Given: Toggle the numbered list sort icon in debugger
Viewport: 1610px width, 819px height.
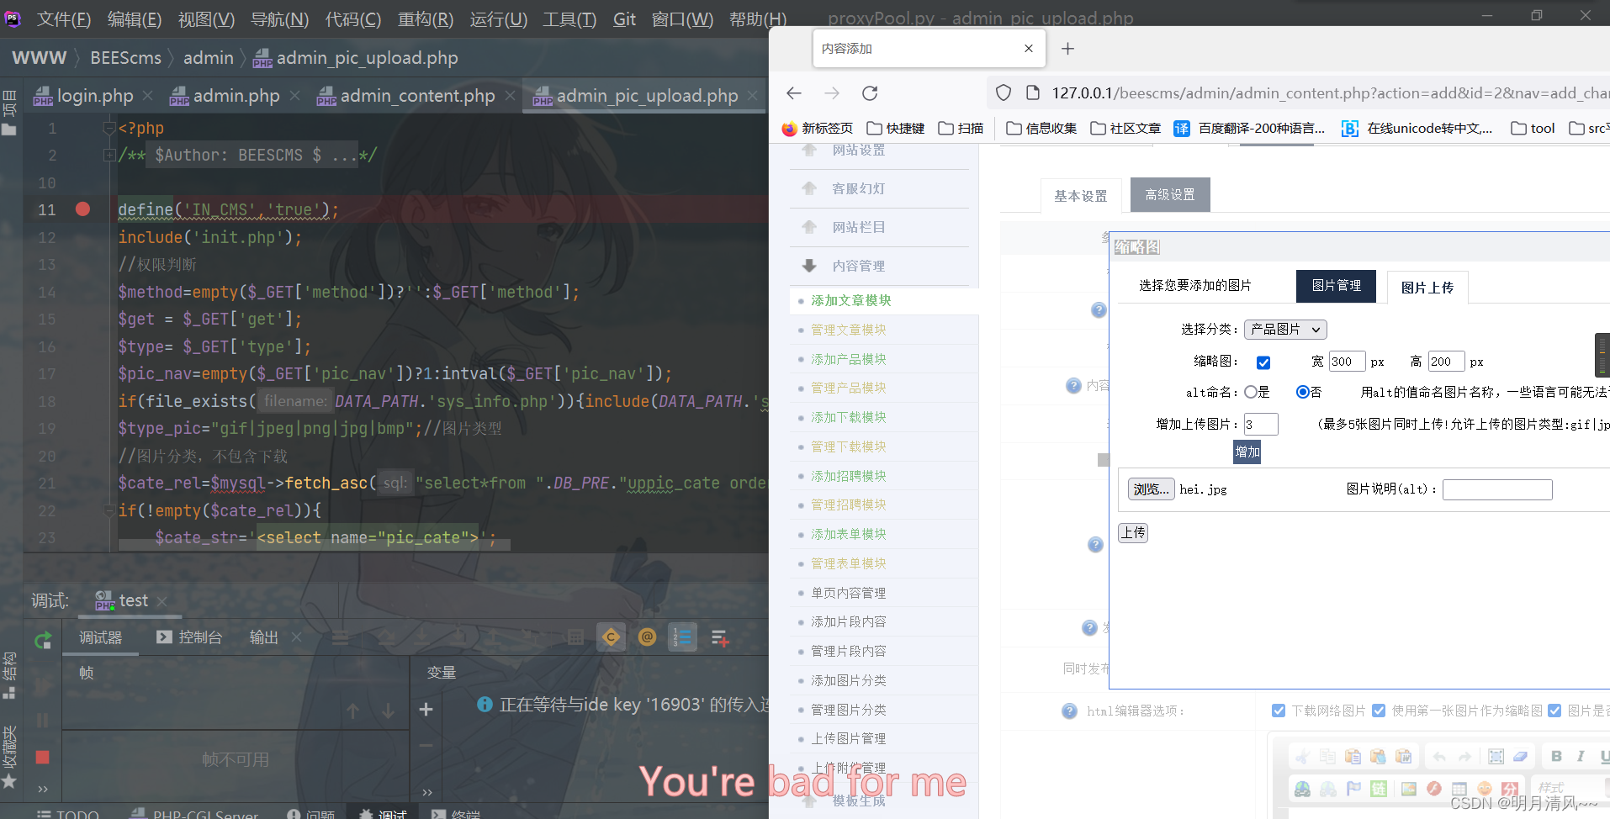Looking at the screenshot, I should click(682, 637).
